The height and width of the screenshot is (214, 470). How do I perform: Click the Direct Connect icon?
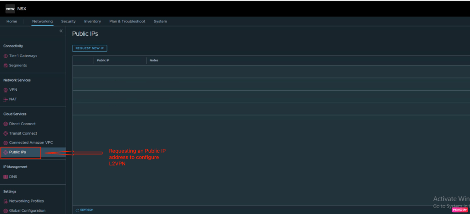6,124
